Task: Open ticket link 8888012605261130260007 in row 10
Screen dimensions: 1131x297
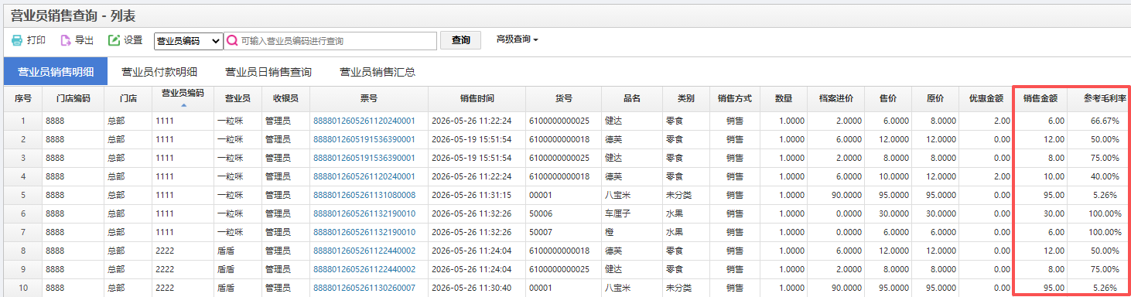Action: click(364, 288)
